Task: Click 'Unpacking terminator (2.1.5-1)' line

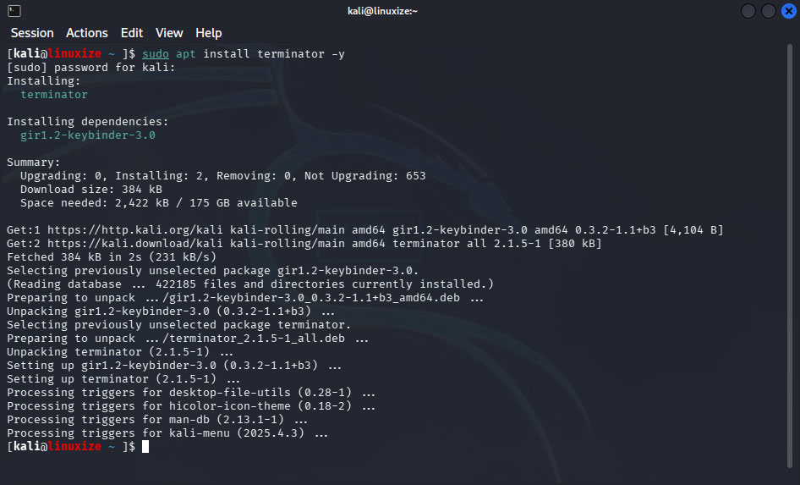Action: 120,352
